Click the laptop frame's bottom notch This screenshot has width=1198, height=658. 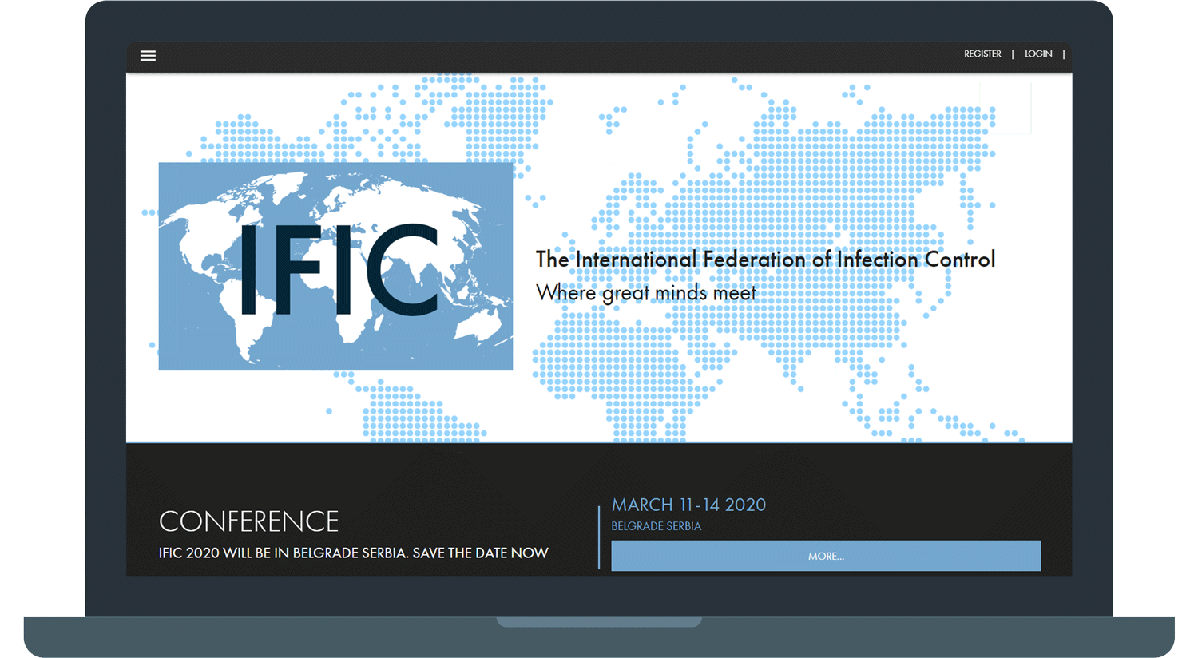[599, 621]
